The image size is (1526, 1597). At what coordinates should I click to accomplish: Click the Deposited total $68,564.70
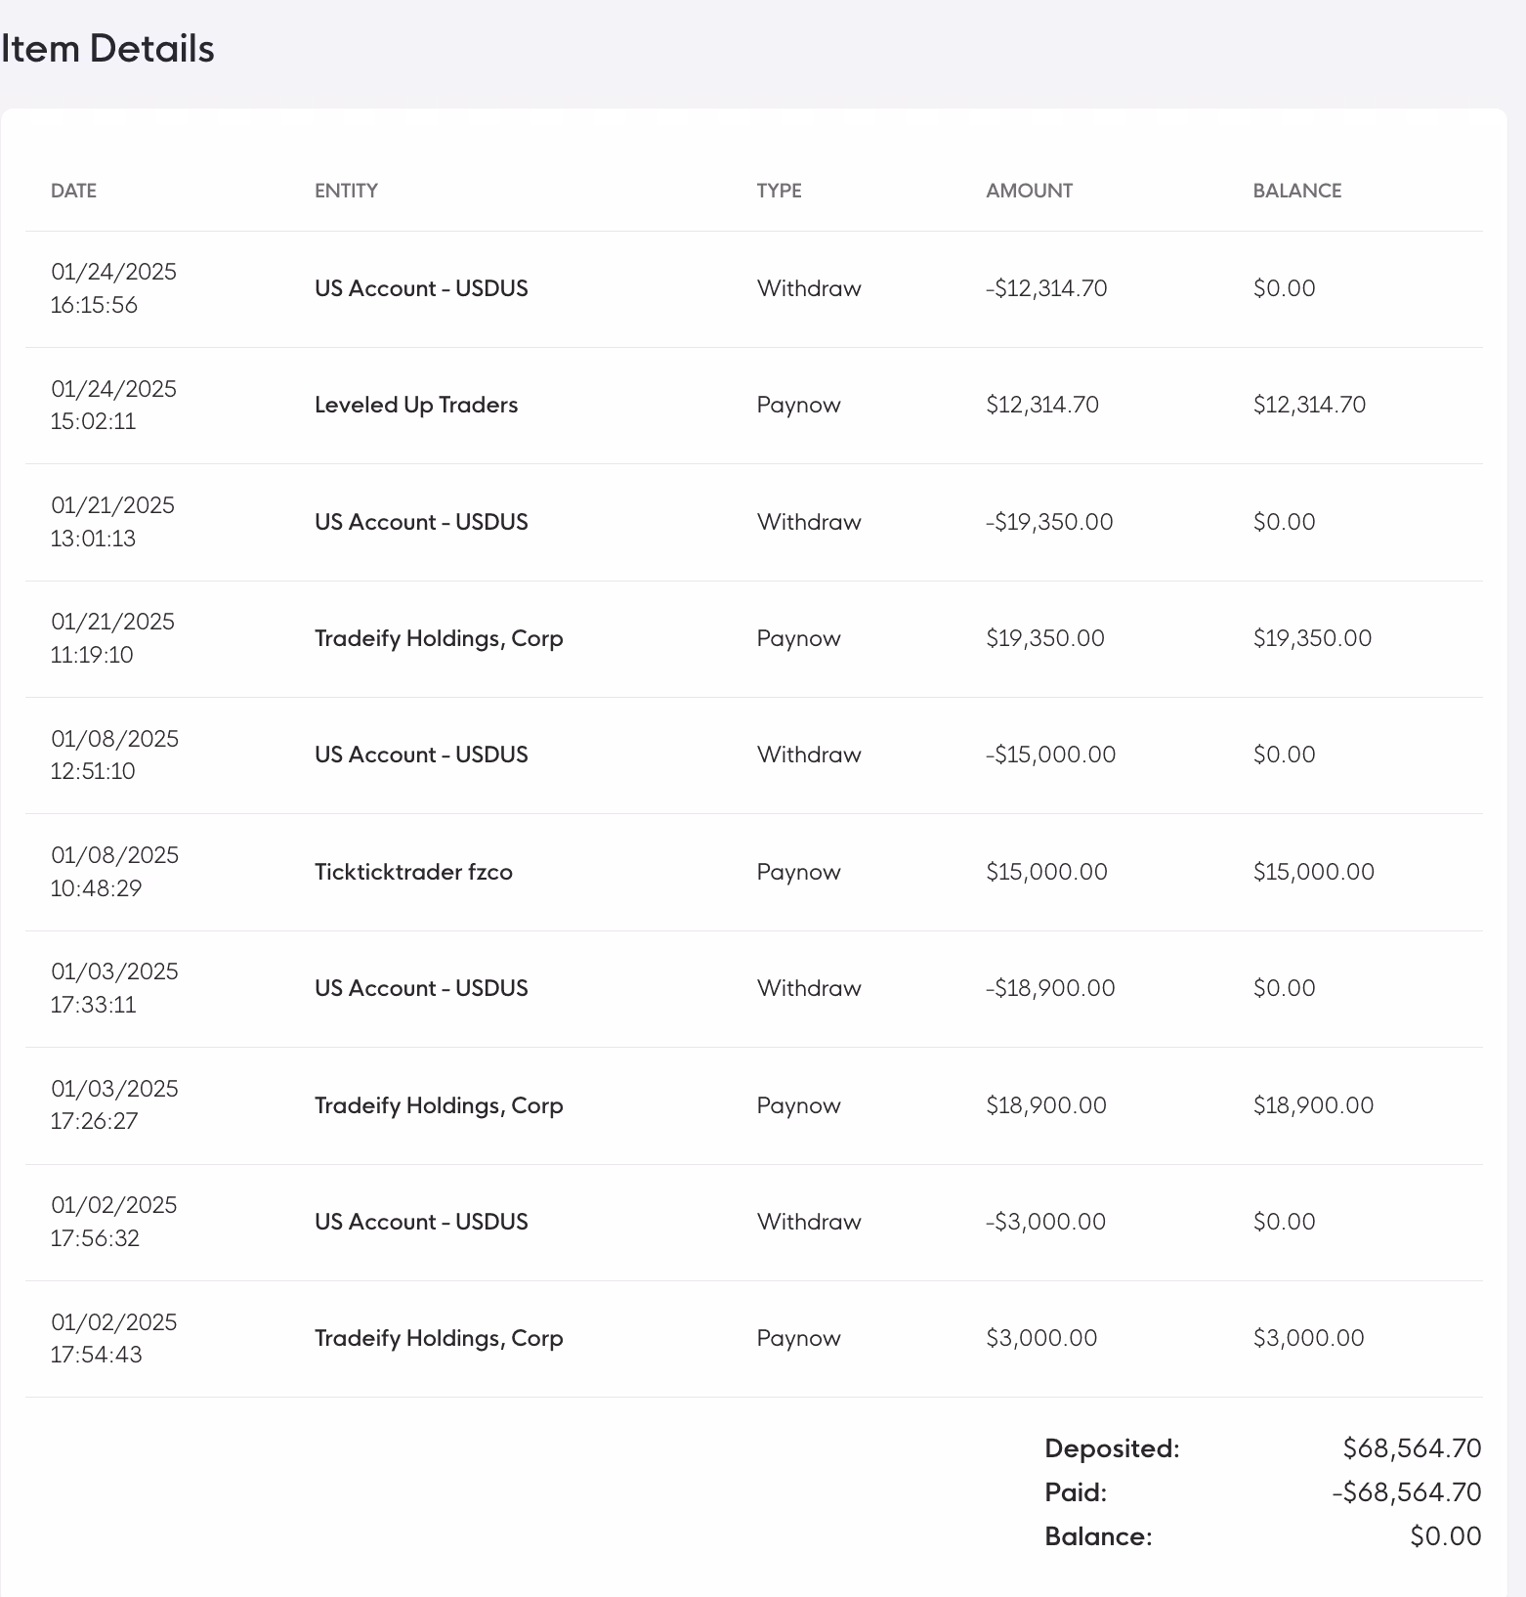pos(1412,1448)
